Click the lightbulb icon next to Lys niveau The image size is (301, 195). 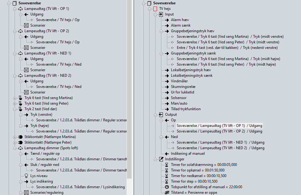(26, 176)
